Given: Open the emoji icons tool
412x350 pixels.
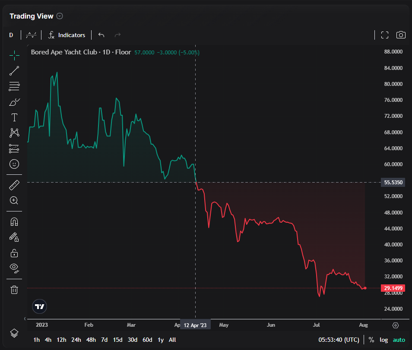Looking at the screenshot, I should tap(14, 164).
